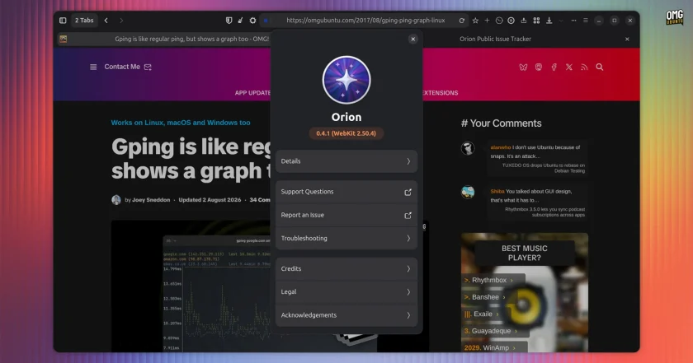693x363 pixels.
Task: Open alanwho's comment
Action: [535, 151]
